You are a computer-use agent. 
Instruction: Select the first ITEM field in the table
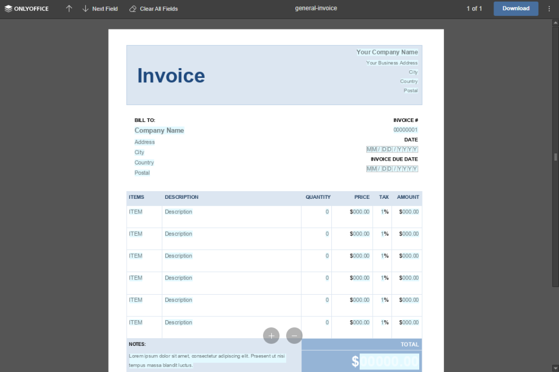[x=135, y=211]
